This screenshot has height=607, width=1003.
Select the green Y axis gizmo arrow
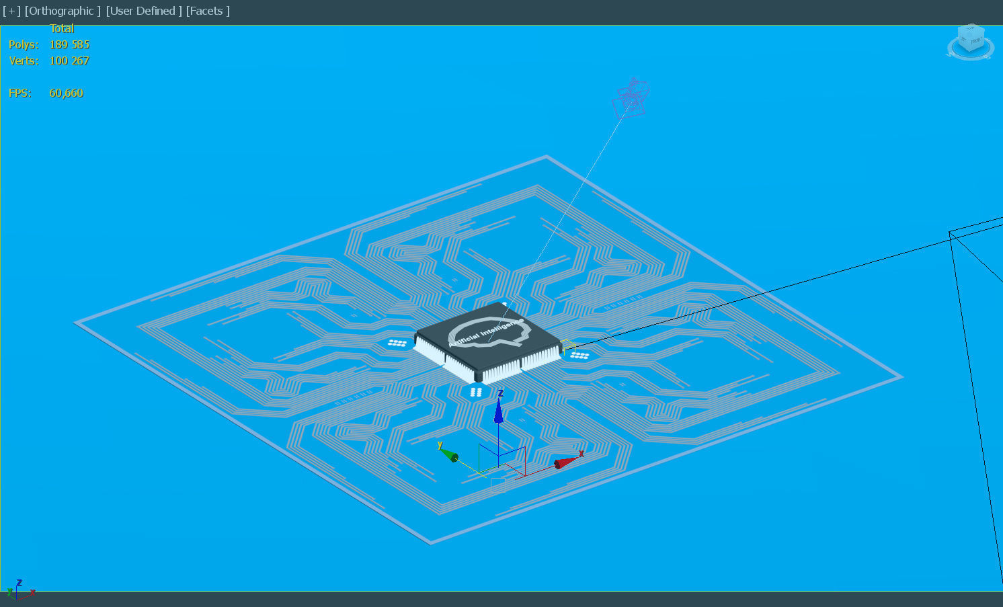pos(448,455)
